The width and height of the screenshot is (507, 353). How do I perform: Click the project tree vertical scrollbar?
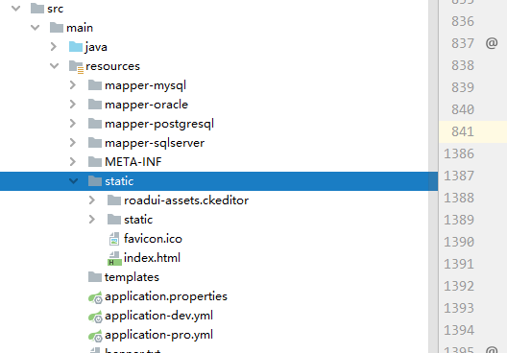[433, 176]
